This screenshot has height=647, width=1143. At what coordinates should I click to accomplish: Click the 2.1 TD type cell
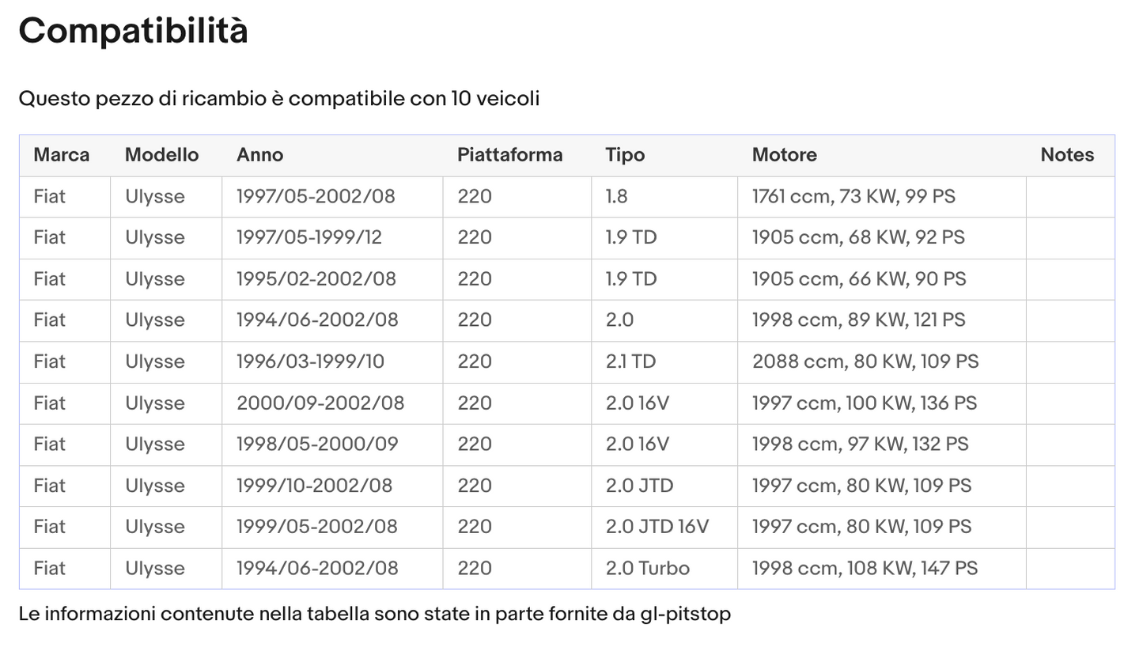[630, 361]
